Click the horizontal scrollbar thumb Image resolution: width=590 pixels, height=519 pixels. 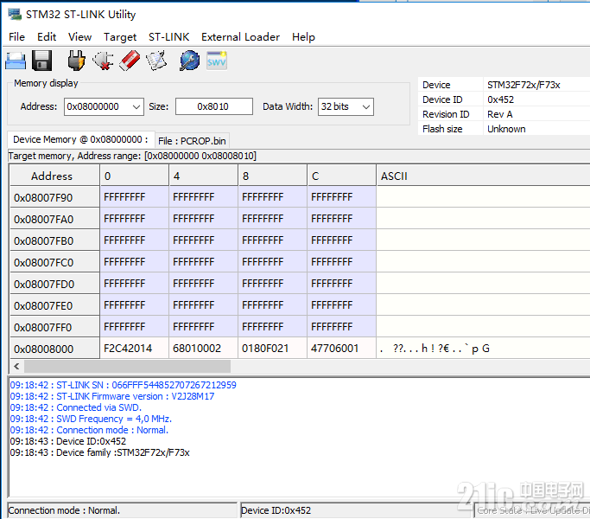tap(128, 366)
